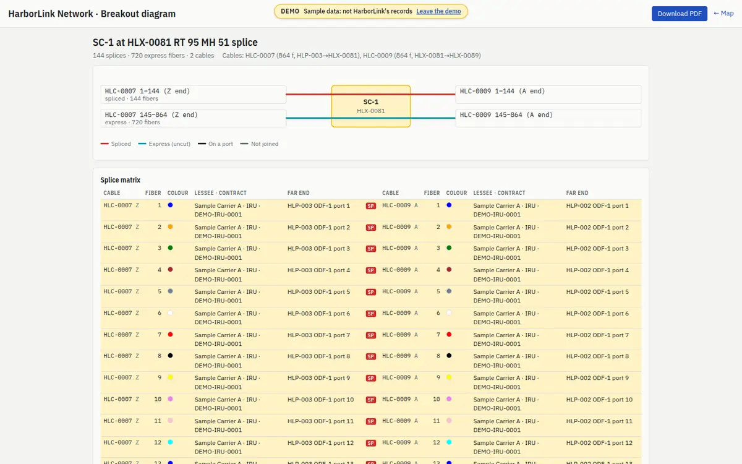Viewport: 742px width, 464px height.
Task: Select the "On a port" legend entry
Action: pos(215,144)
